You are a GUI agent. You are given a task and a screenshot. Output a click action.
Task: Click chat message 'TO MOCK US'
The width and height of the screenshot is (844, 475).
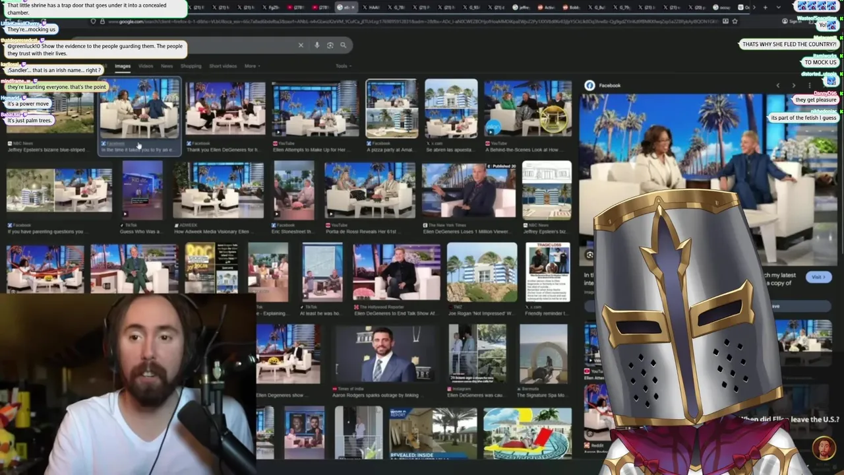pyautogui.click(x=820, y=63)
